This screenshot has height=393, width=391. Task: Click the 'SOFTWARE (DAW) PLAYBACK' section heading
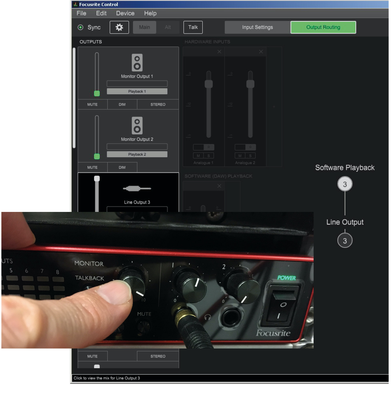pyautogui.click(x=218, y=176)
